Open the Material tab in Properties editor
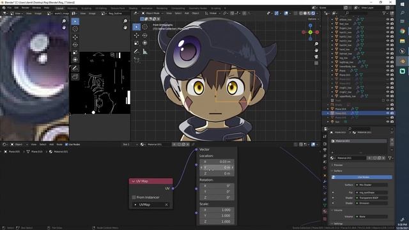 click(x=325, y=211)
